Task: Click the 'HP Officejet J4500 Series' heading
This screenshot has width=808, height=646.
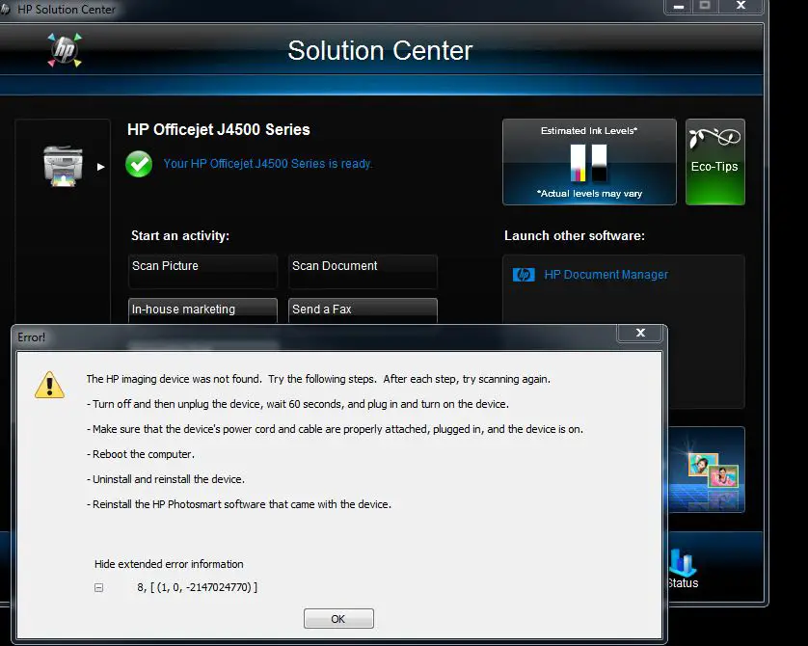Action: (219, 129)
